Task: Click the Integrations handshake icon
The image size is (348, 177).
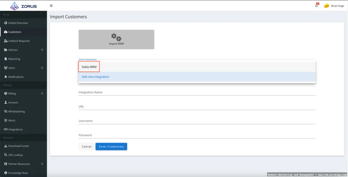Action: pyautogui.click(x=6, y=129)
